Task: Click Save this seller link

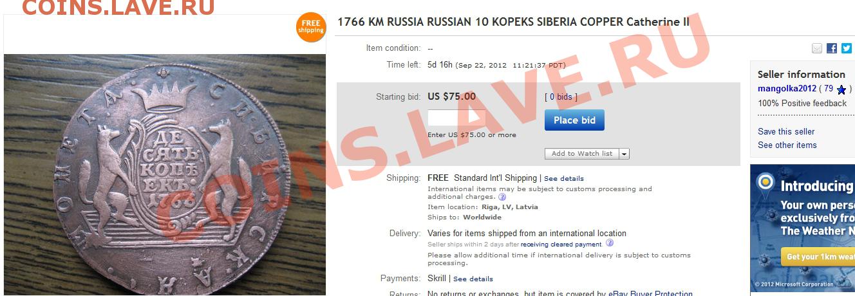Action: (x=786, y=131)
